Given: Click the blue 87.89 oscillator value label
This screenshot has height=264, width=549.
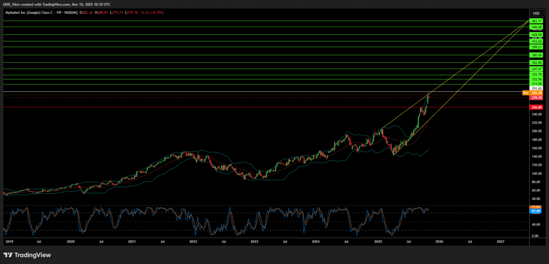Looking at the screenshot, I should pyautogui.click(x=536, y=211).
